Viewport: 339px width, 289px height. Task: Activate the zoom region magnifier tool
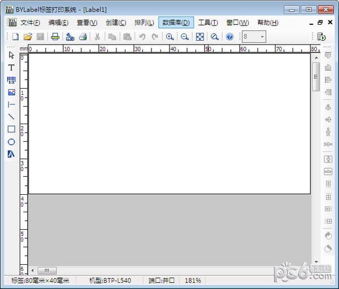pos(215,37)
